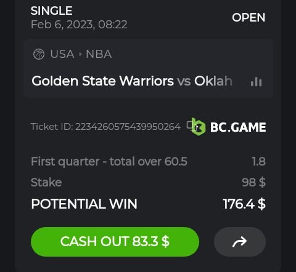The width and height of the screenshot is (296, 272).
Task: Select the NBA league breadcrumb
Action: coord(99,54)
